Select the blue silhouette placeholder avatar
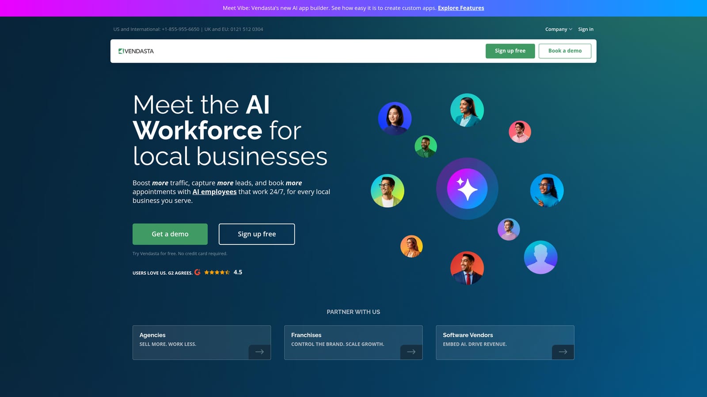 point(540,257)
